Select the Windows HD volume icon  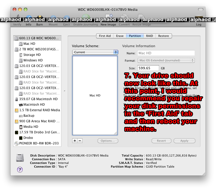pyautogui.click(x=21, y=60)
